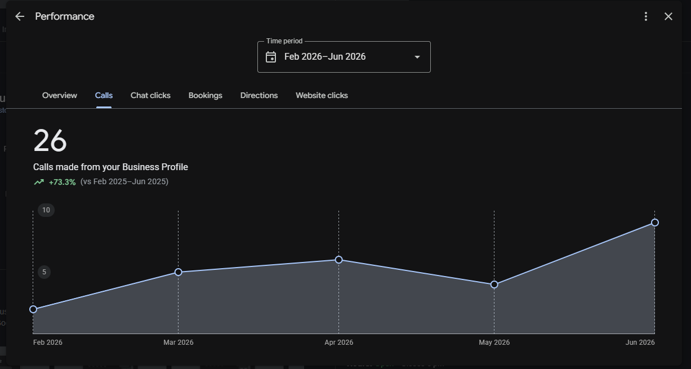Screen dimensions: 691x369
Task: Click the Feb 2026 data point
Action: pyautogui.click(x=33, y=309)
